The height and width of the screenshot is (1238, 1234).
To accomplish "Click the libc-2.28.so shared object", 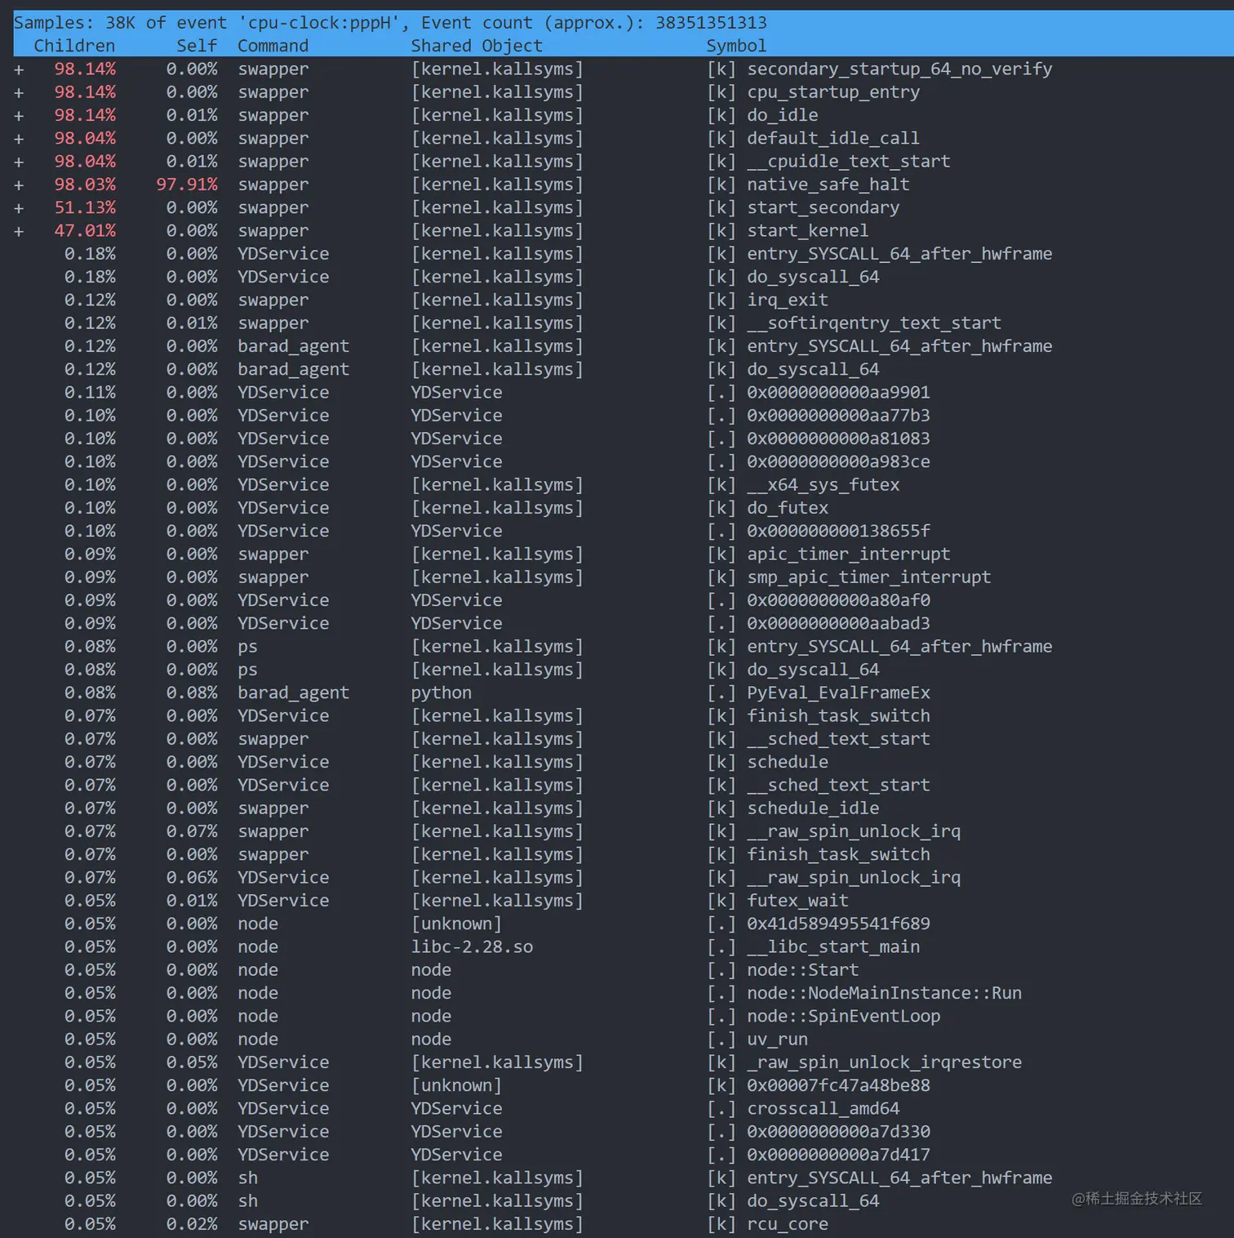I will point(472,947).
